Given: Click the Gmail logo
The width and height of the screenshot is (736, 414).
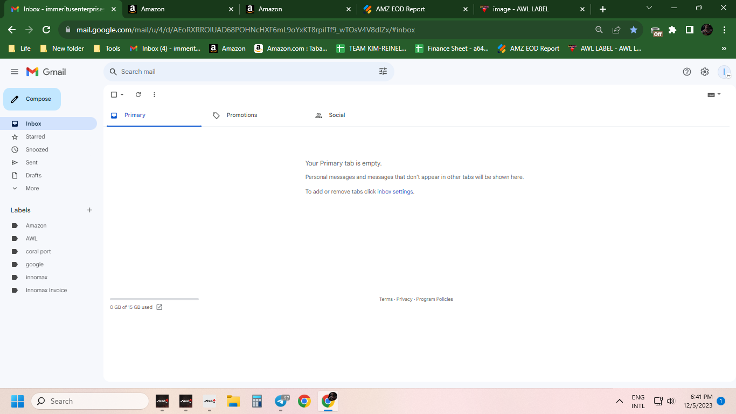Looking at the screenshot, I should click(x=46, y=72).
